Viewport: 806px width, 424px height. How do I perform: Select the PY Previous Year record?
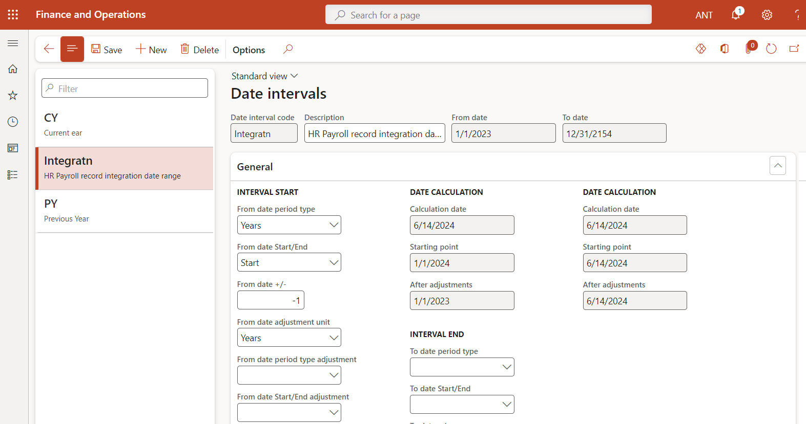click(125, 211)
